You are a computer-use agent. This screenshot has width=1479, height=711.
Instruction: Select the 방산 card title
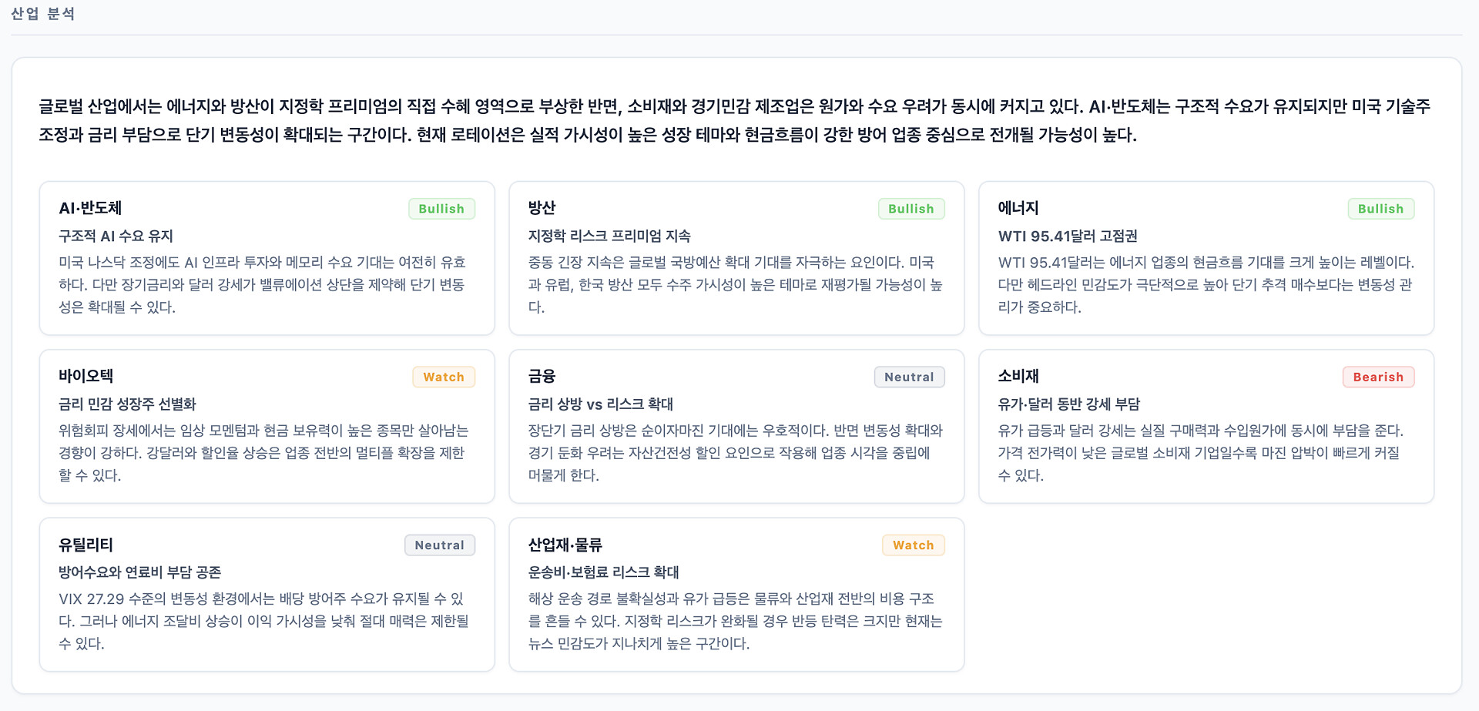tap(542, 208)
